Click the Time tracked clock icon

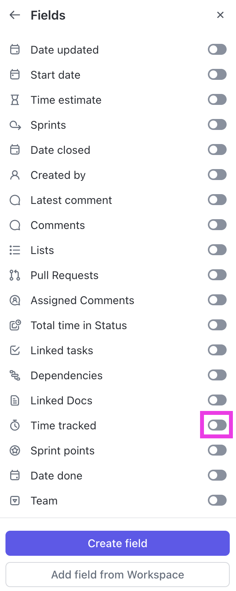point(14,425)
